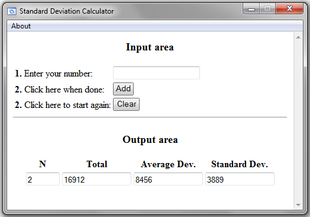The height and width of the screenshot is (217, 310).
Task: Click the Add button
Action: pyautogui.click(x=123, y=89)
